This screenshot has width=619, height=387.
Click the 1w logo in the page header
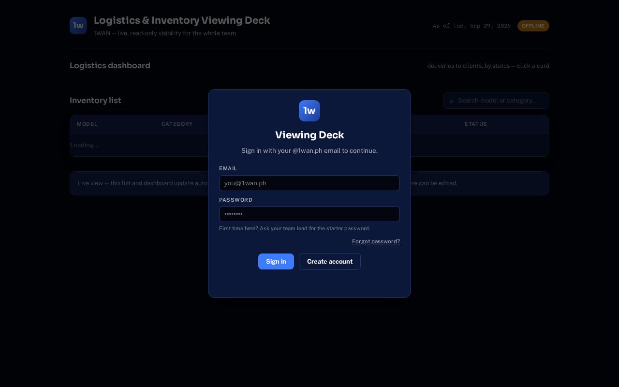point(78,26)
